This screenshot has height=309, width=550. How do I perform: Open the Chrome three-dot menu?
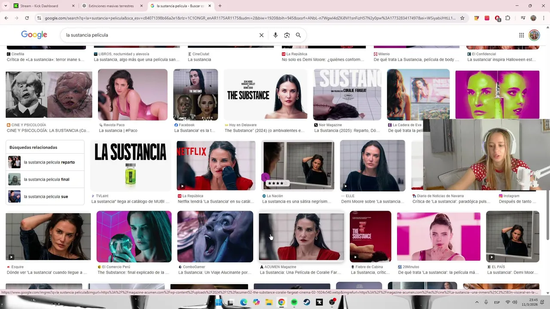click(x=543, y=18)
